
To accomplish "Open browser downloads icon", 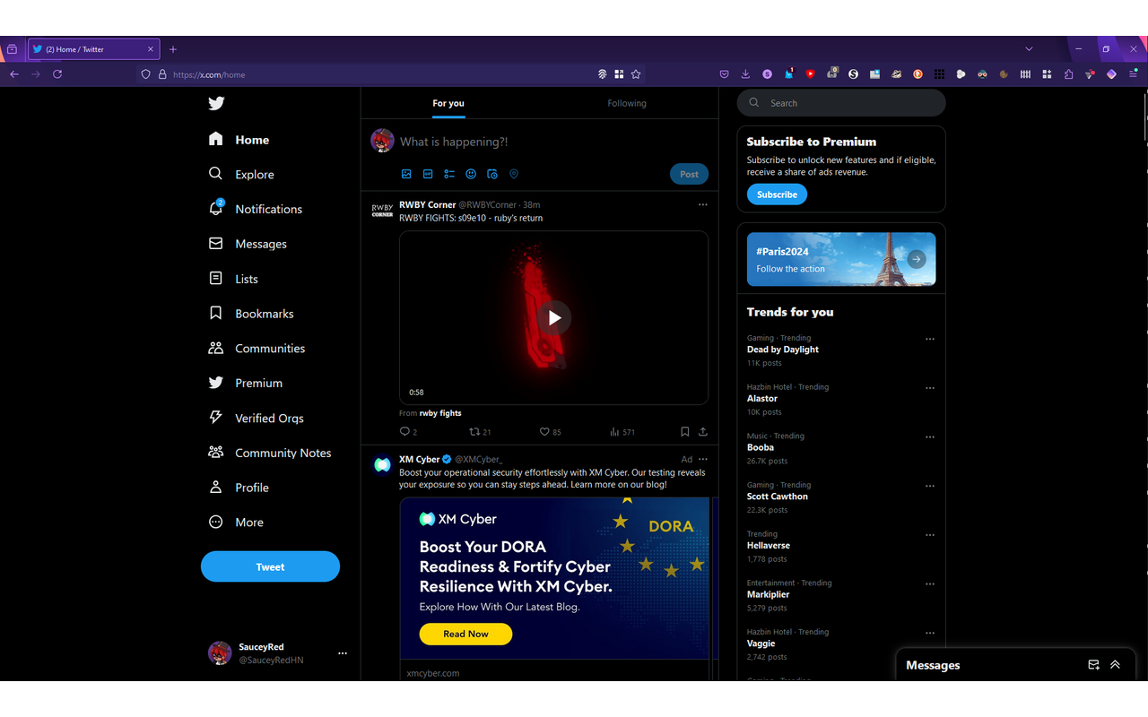I will [745, 74].
